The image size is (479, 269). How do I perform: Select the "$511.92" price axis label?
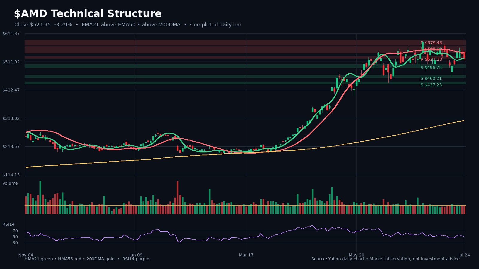click(11, 62)
